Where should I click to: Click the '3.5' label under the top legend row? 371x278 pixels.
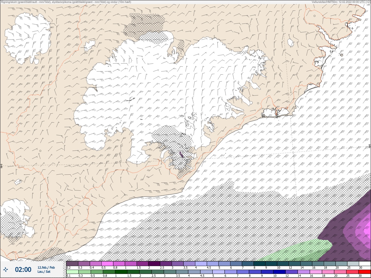pyautogui.click(x=185, y=268)
